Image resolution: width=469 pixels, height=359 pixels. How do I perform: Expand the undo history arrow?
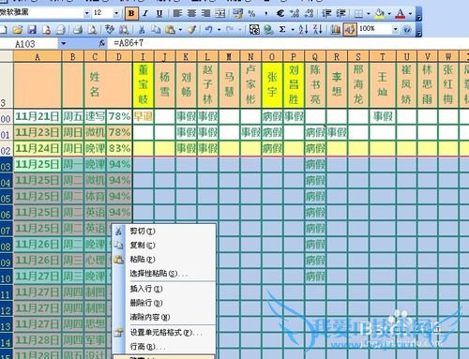click(219, 30)
